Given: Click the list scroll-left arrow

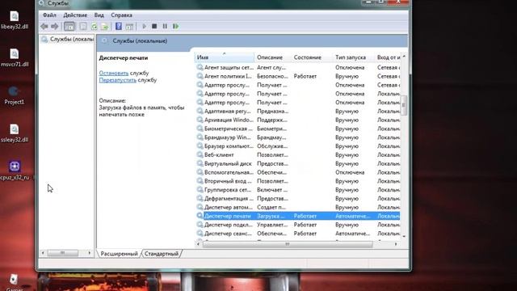Looking at the screenshot, I should click(198, 244).
